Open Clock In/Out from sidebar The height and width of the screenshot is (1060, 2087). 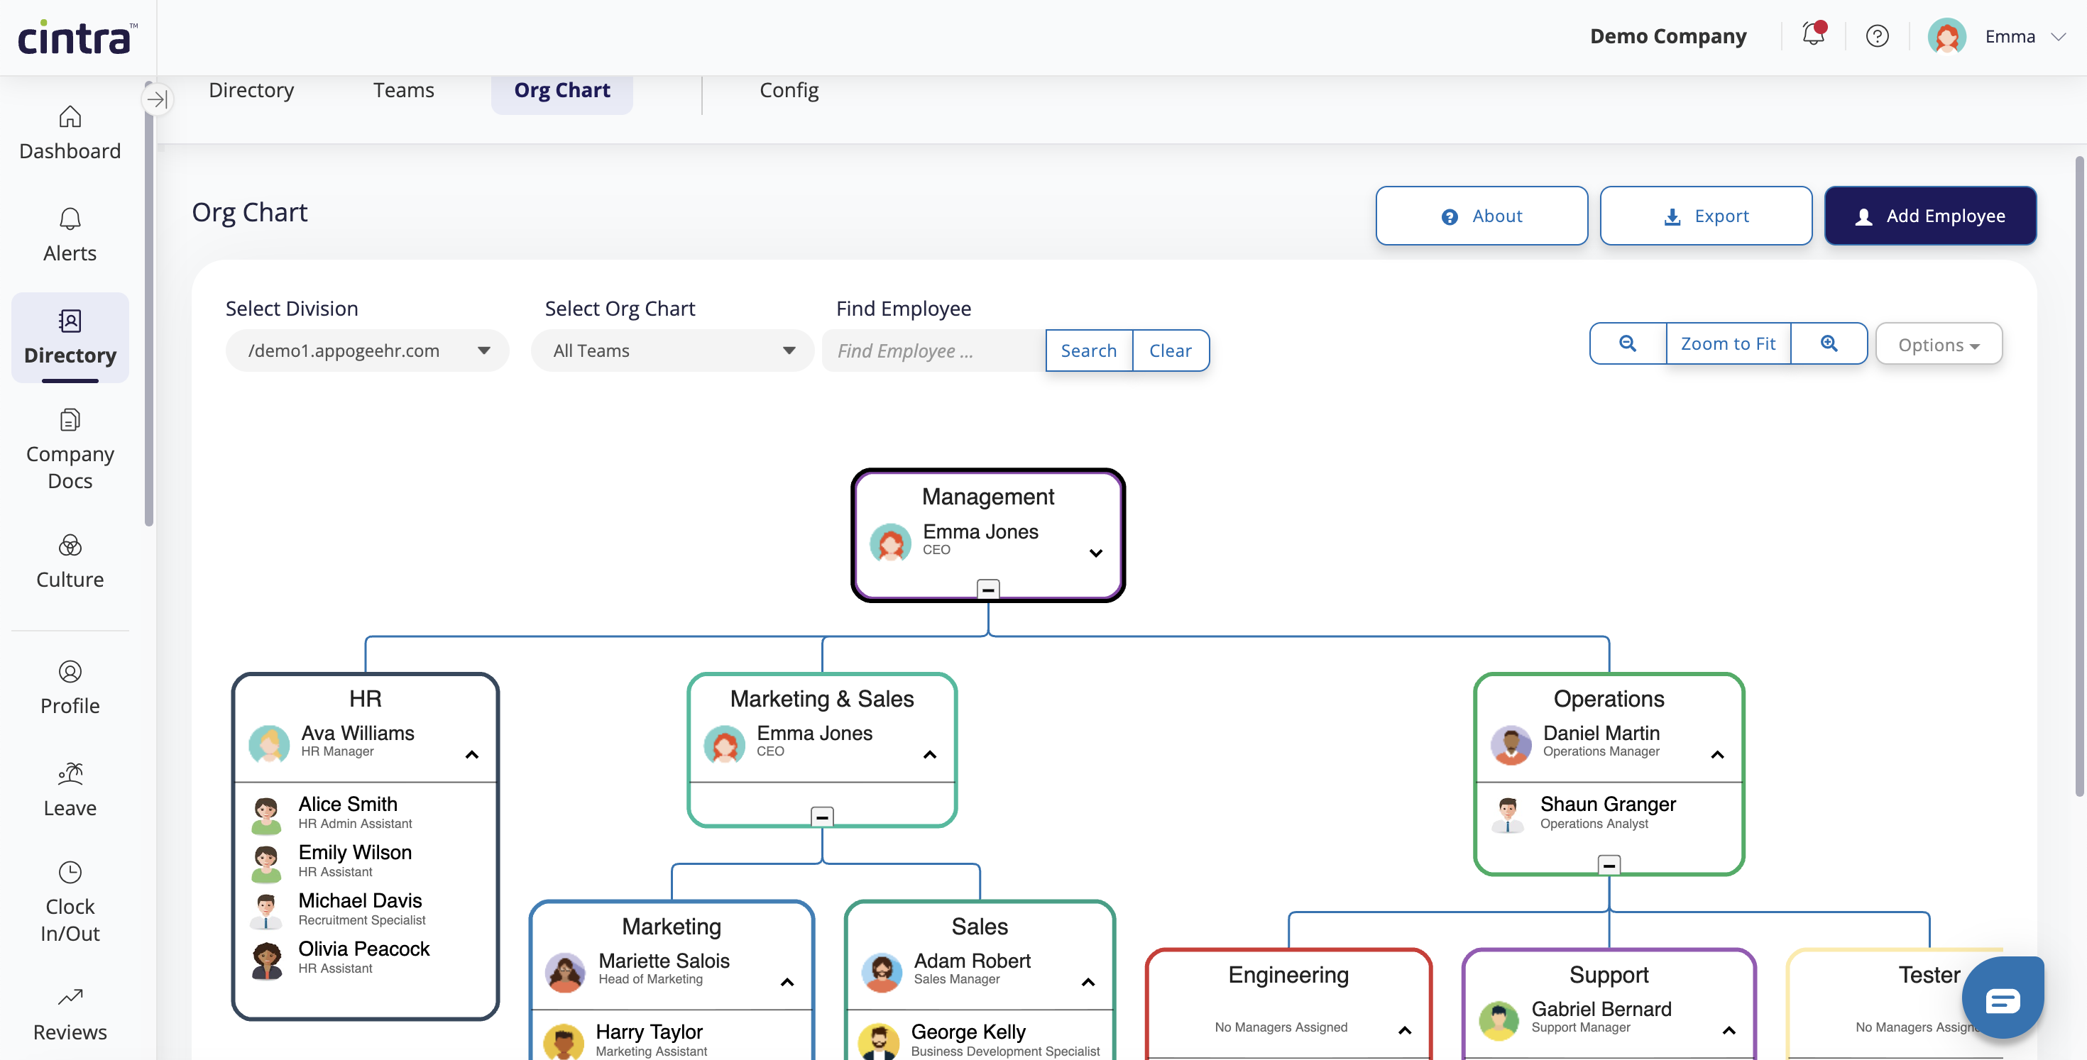point(70,902)
